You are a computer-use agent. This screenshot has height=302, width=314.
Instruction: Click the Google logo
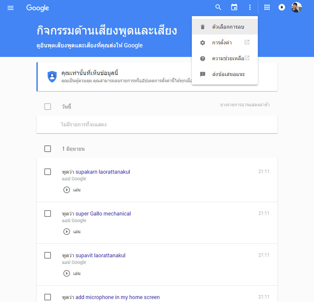(x=38, y=8)
